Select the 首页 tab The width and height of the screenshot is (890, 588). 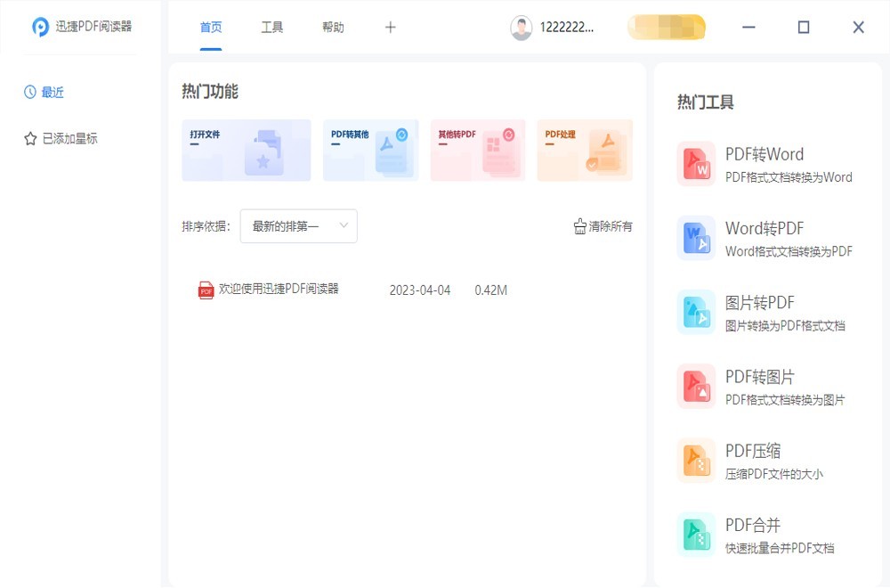(211, 28)
